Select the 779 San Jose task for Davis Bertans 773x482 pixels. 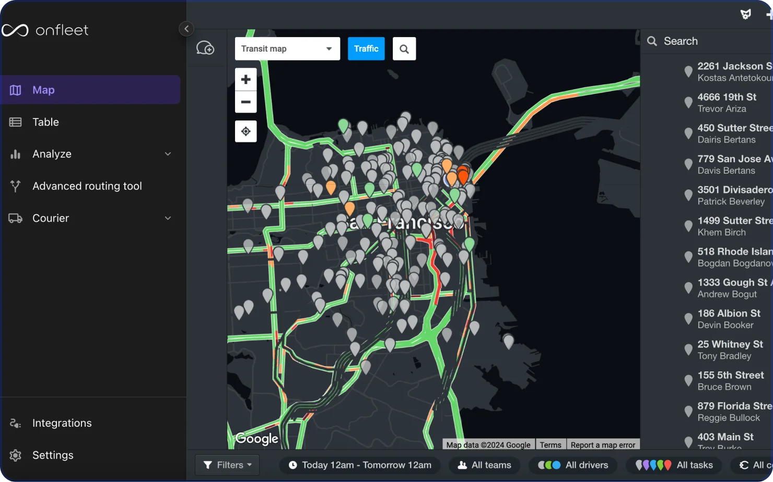[728, 164]
